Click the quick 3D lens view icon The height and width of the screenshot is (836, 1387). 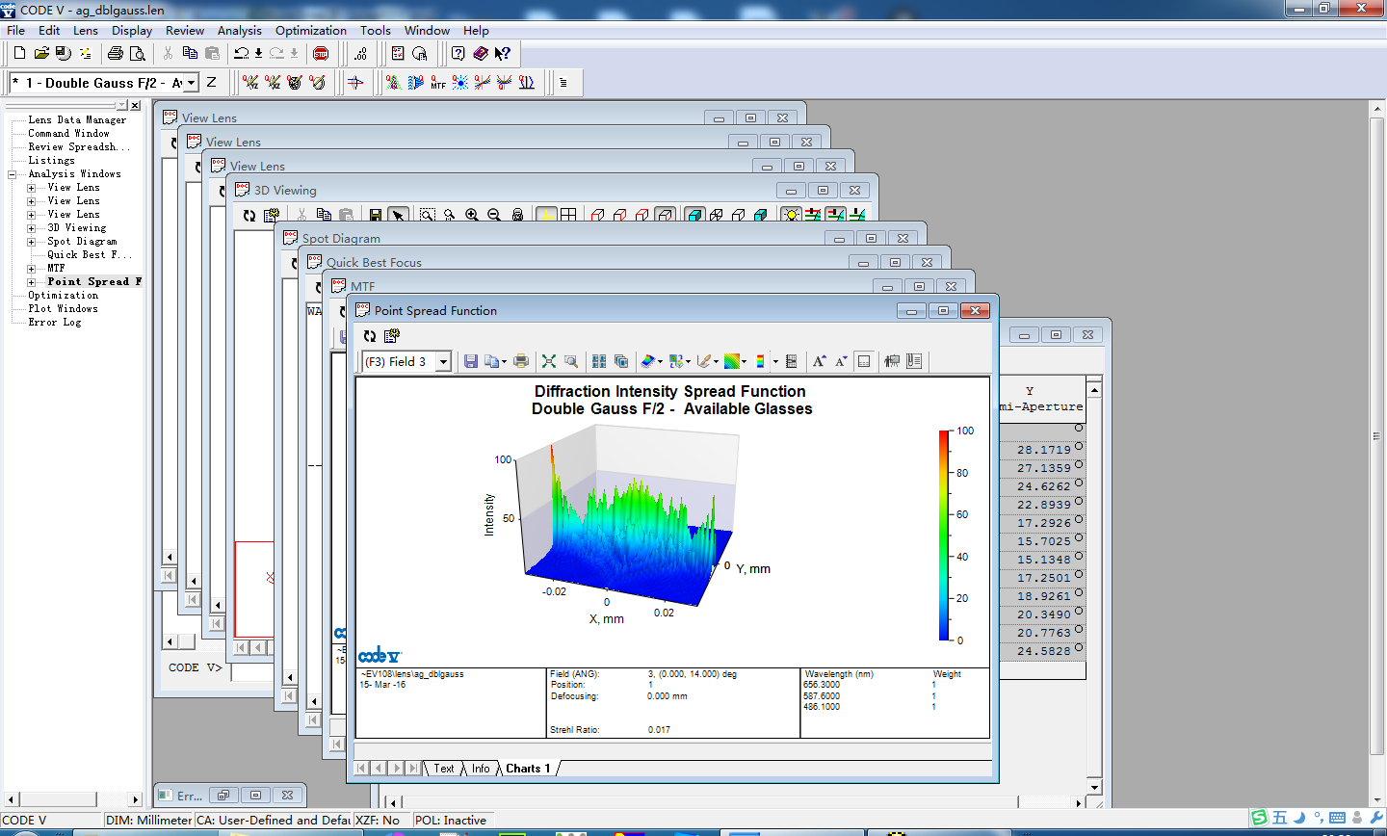click(x=296, y=83)
